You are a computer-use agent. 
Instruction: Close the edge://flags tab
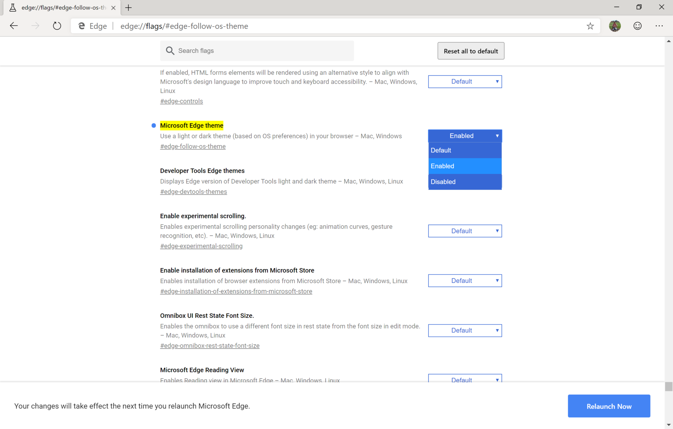[x=113, y=8]
